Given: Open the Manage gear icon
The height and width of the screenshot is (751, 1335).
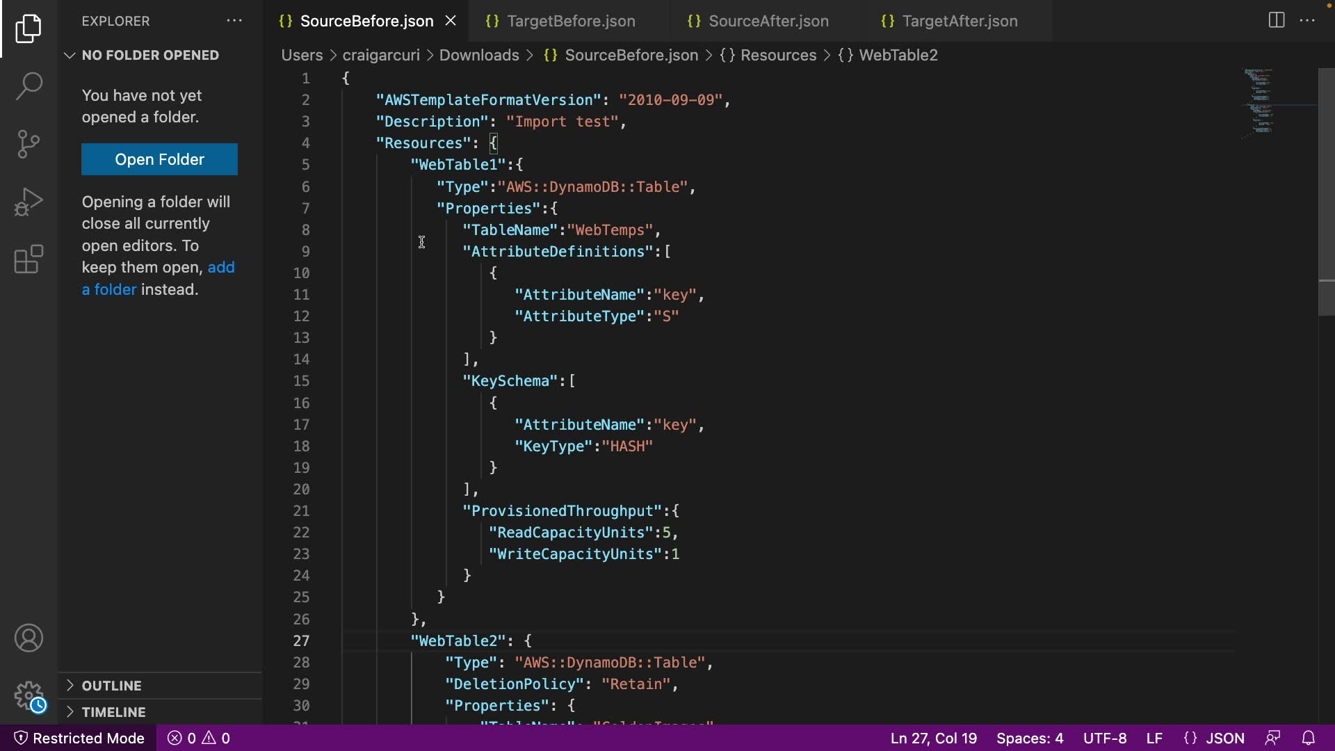Looking at the screenshot, I should (29, 694).
